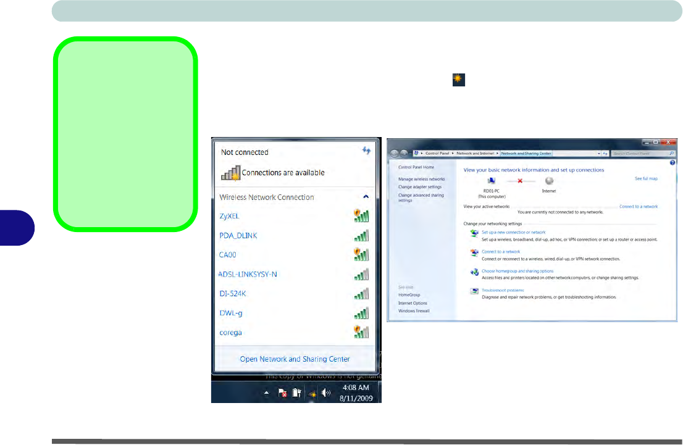Click Troubleshoot problems link
This screenshot has width=683, height=445.
(503, 290)
